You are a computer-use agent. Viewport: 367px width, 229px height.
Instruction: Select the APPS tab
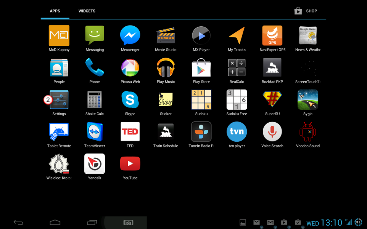[x=55, y=11]
